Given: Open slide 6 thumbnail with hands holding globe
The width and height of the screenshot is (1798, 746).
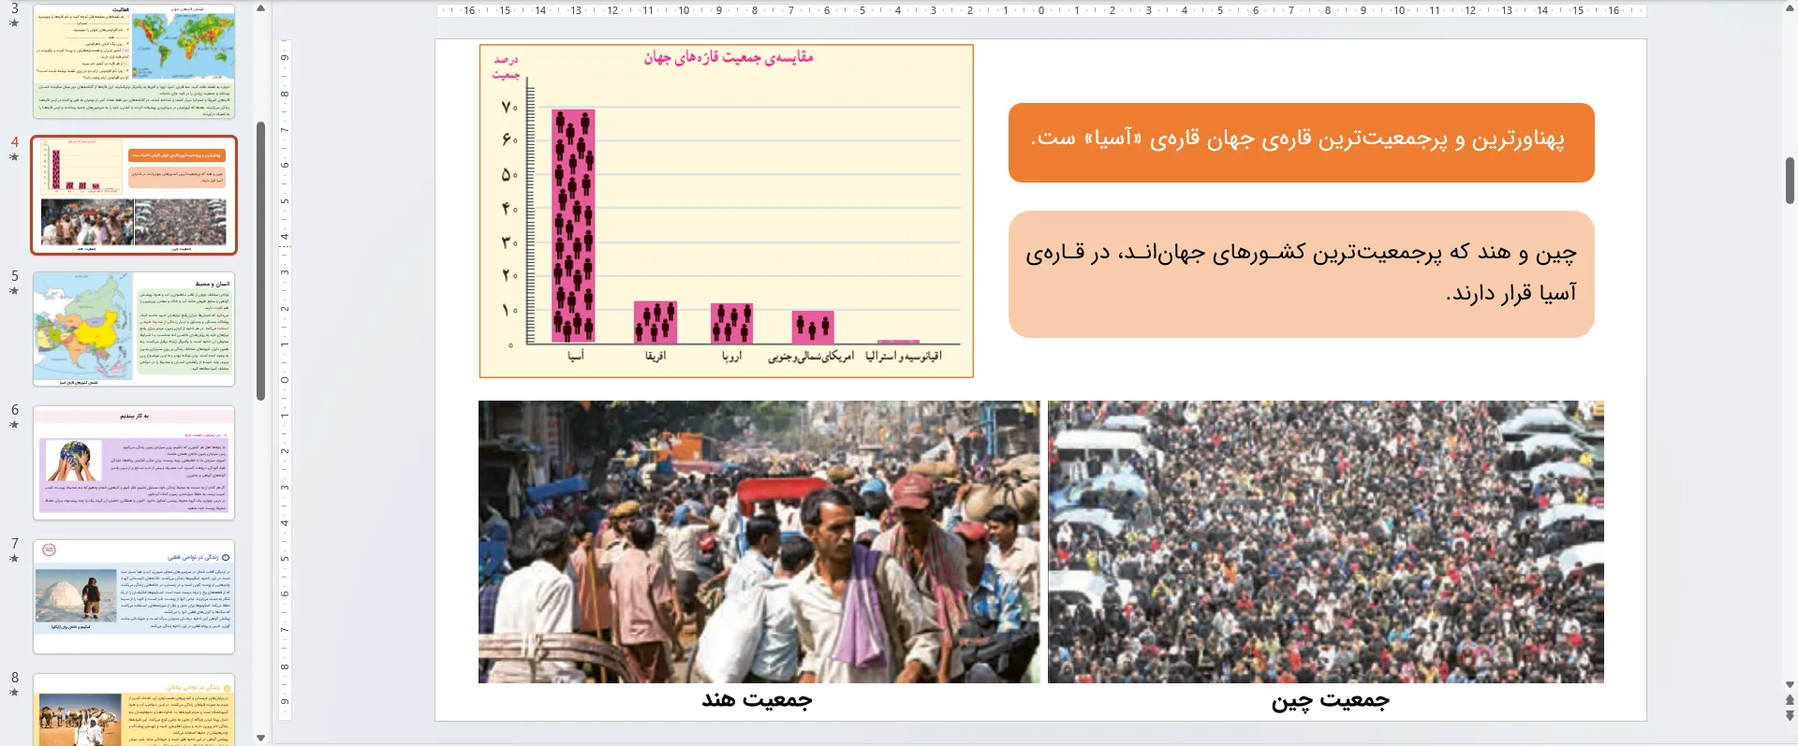Looking at the screenshot, I should pos(134,462).
